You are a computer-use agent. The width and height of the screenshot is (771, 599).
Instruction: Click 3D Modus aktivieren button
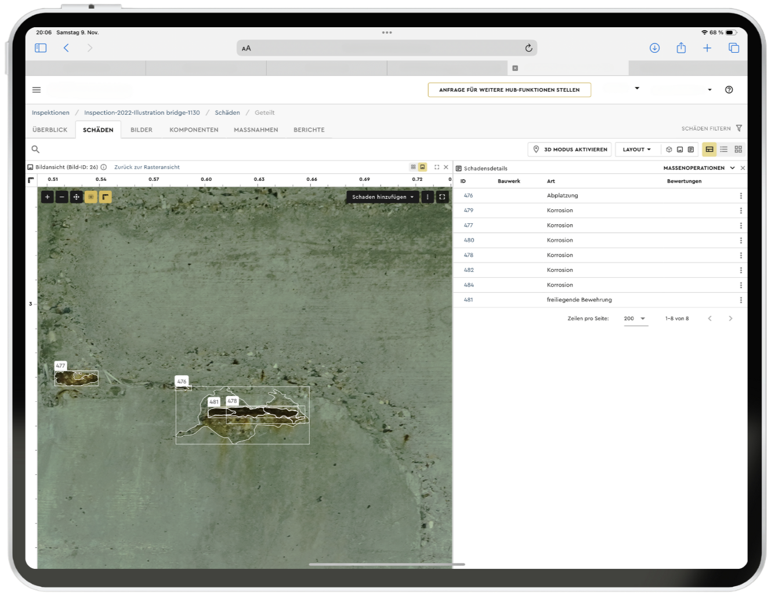point(570,150)
